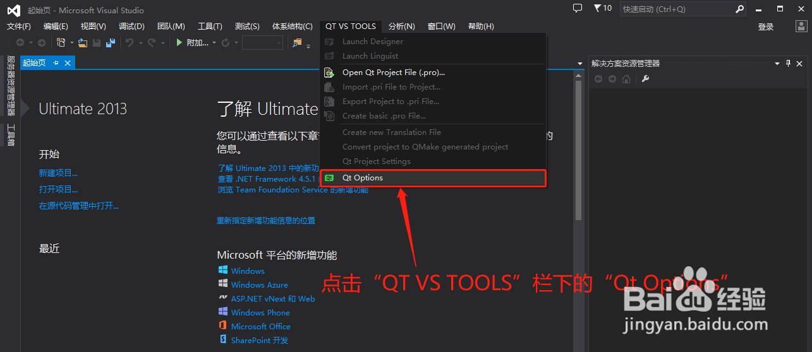Viewport: 812px width, 352px height.
Task: Click the green Start/Attach play button
Action: pyautogui.click(x=179, y=43)
